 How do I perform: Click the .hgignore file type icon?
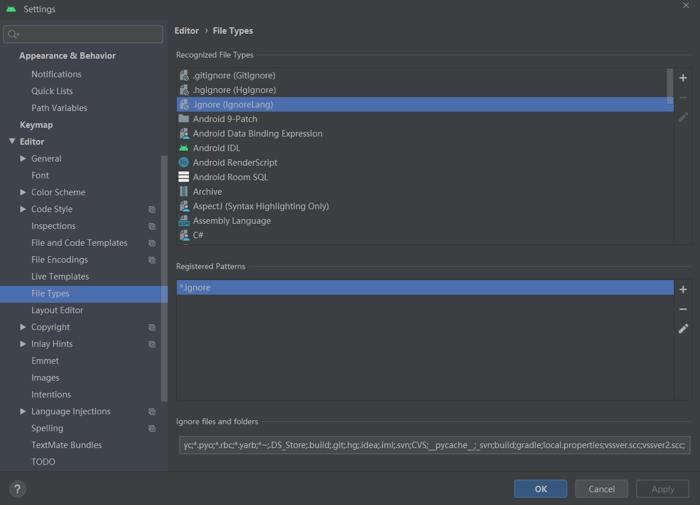click(x=184, y=90)
